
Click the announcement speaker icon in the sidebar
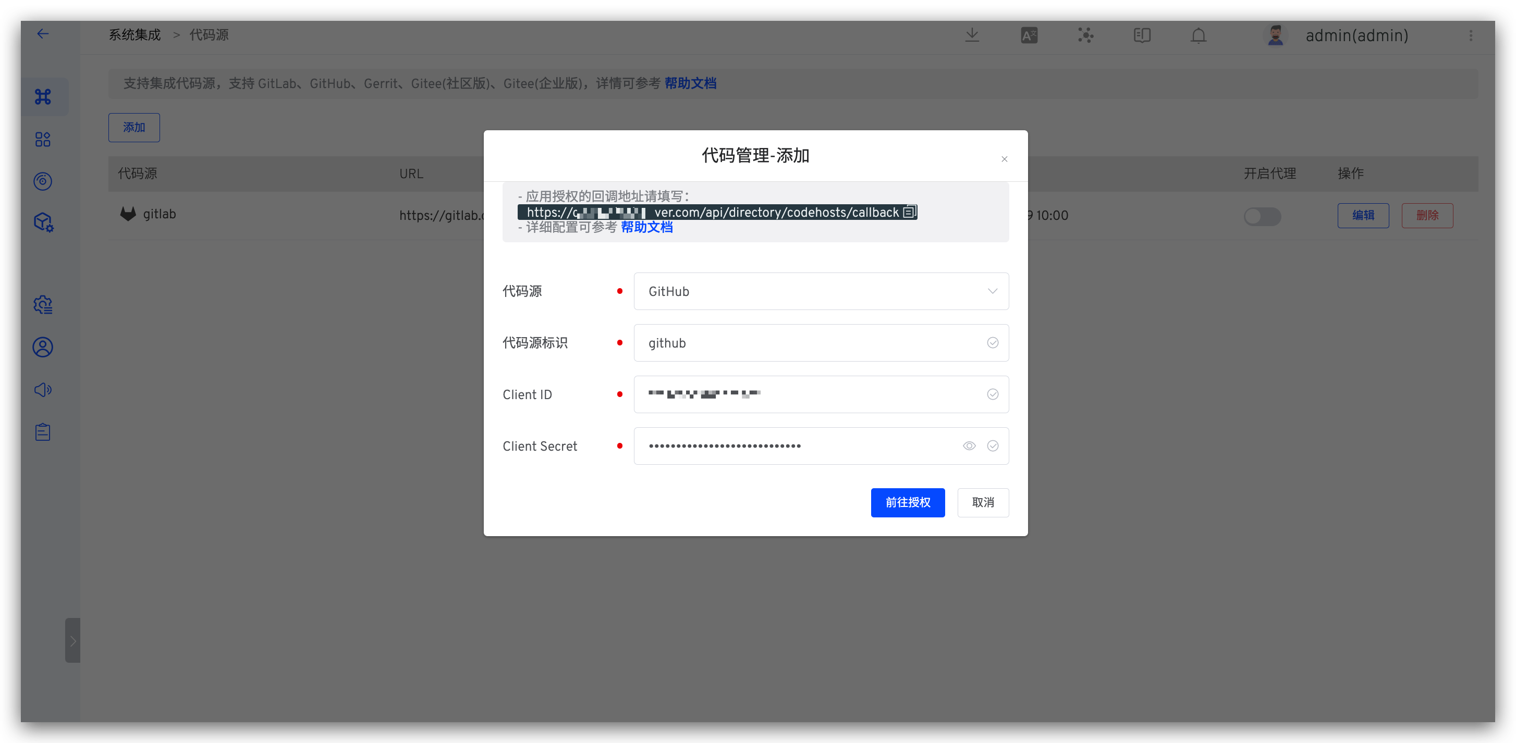(x=43, y=389)
